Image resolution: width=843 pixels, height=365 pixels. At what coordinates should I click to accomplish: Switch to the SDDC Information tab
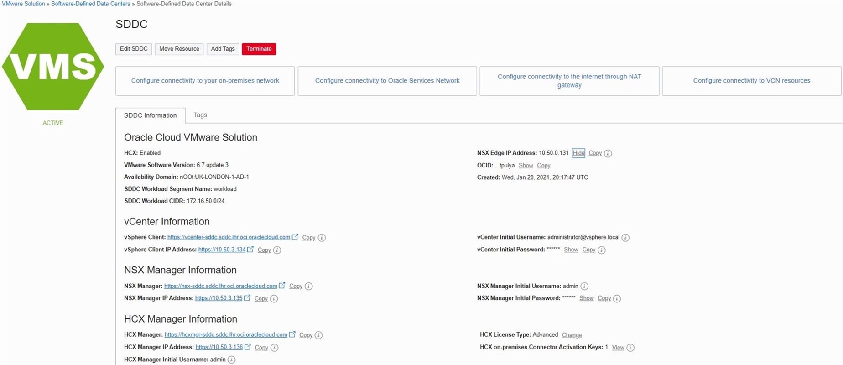click(x=151, y=115)
